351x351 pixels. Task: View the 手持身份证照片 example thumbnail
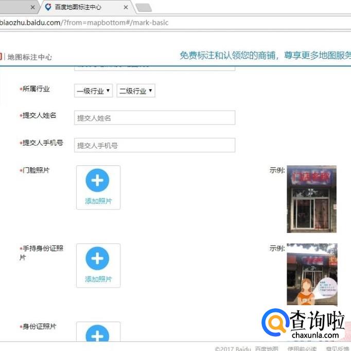click(x=312, y=274)
